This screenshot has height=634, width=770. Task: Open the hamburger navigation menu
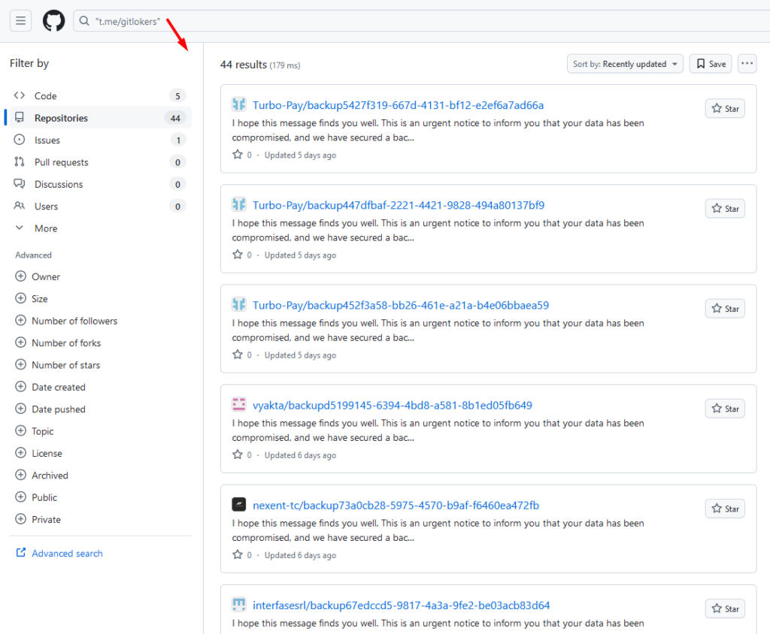click(x=20, y=21)
